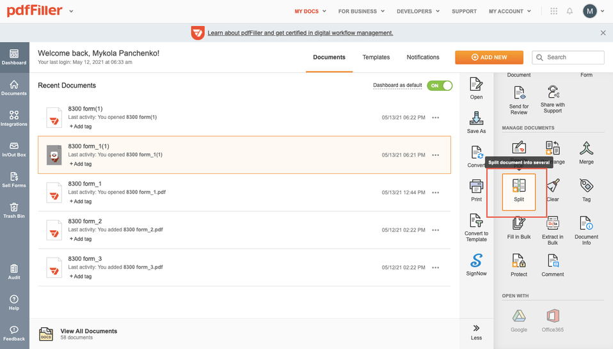
Task: Switch to the Documents tab
Action: point(329,57)
